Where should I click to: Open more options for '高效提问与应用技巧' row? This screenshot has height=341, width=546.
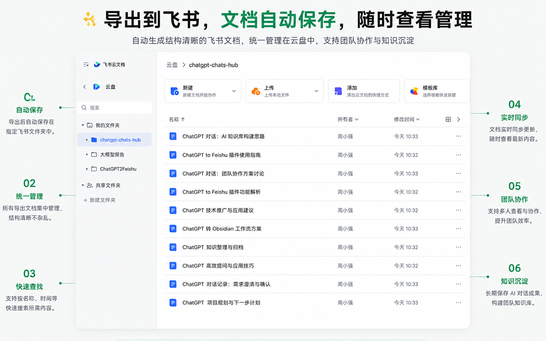pos(459,266)
